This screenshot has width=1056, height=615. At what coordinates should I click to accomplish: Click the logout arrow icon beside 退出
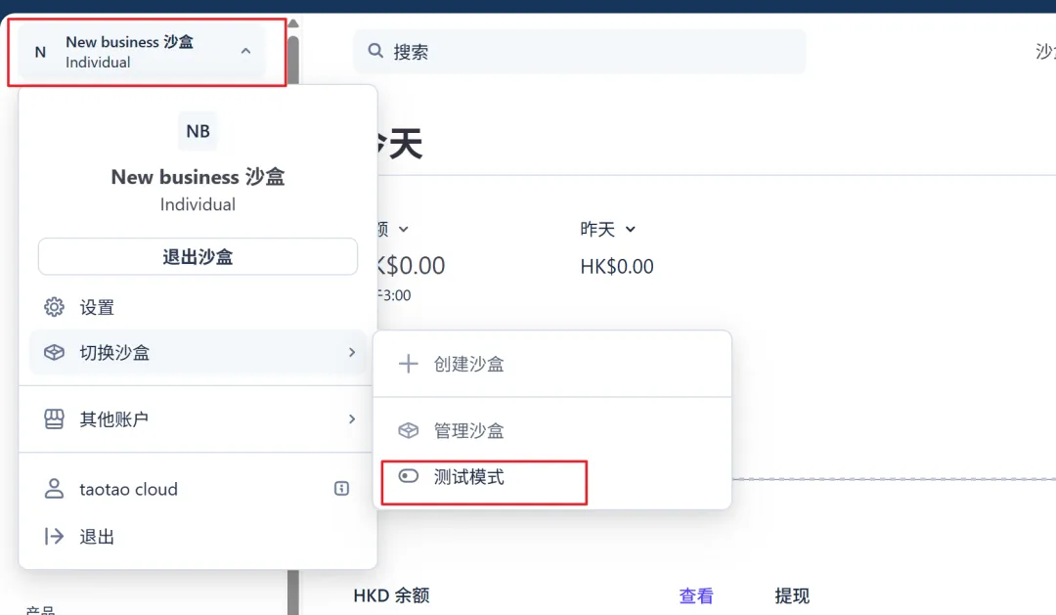click(55, 537)
